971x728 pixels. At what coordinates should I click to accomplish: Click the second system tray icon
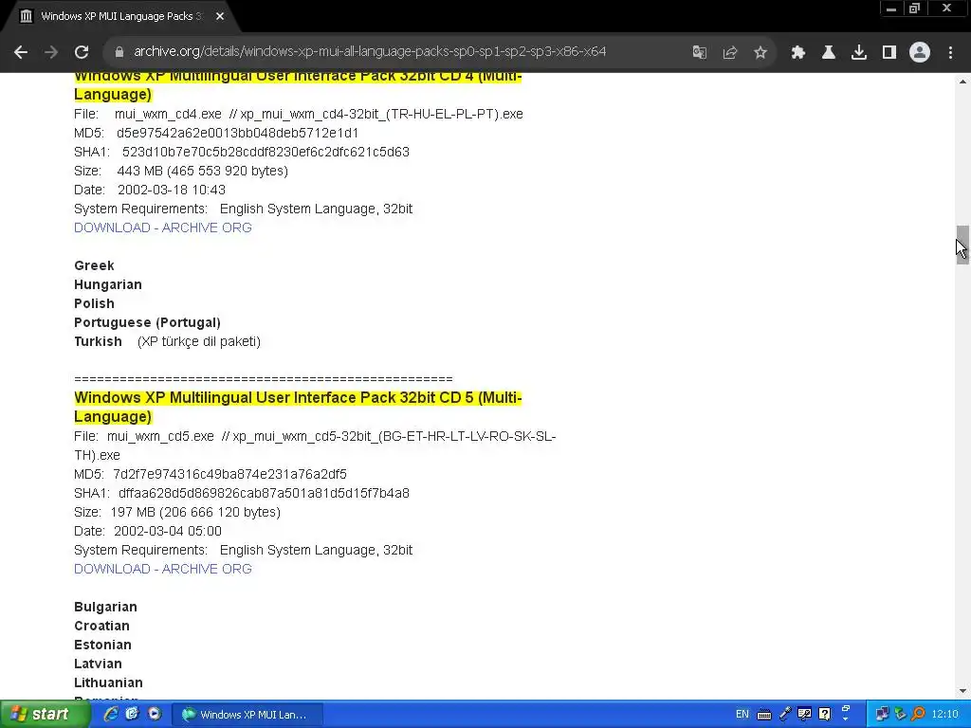(x=901, y=715)
